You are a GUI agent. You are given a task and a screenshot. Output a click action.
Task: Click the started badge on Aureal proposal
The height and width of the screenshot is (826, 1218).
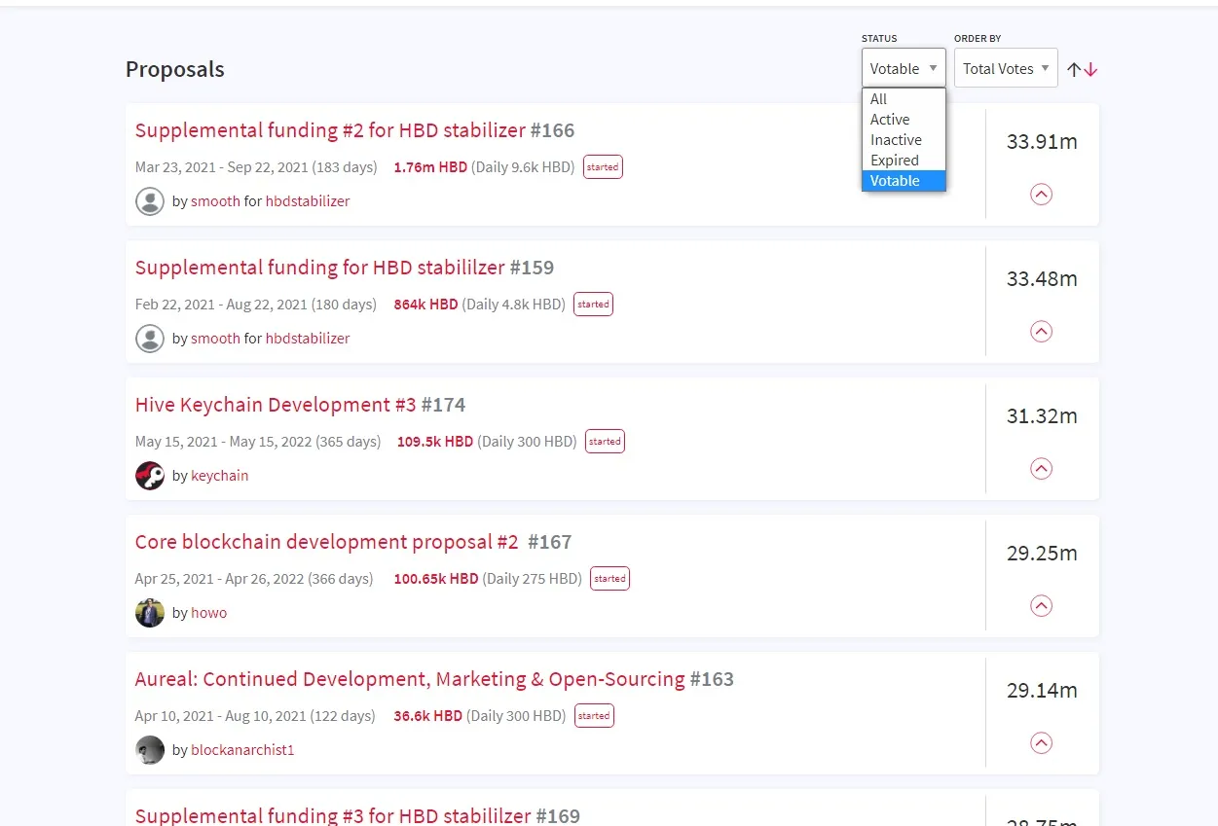(594, 716)
